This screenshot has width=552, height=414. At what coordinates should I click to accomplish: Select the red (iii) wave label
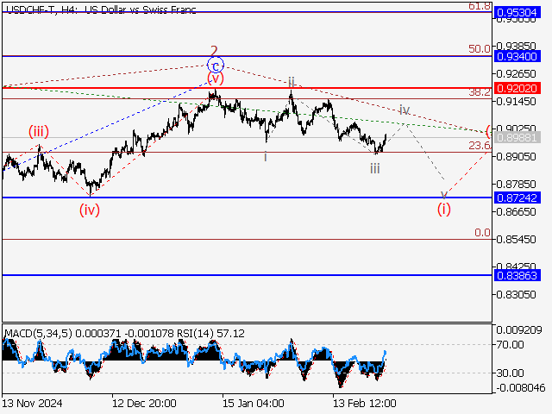(x=38, y=132)
